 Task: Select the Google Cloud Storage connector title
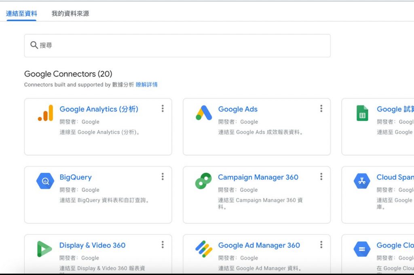pos(395,245)
